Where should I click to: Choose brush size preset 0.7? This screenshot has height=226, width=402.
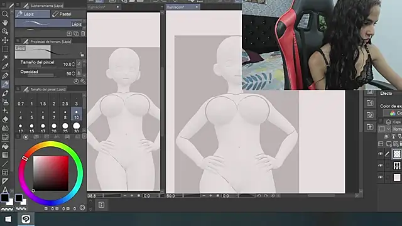click(x=21, y=102)
